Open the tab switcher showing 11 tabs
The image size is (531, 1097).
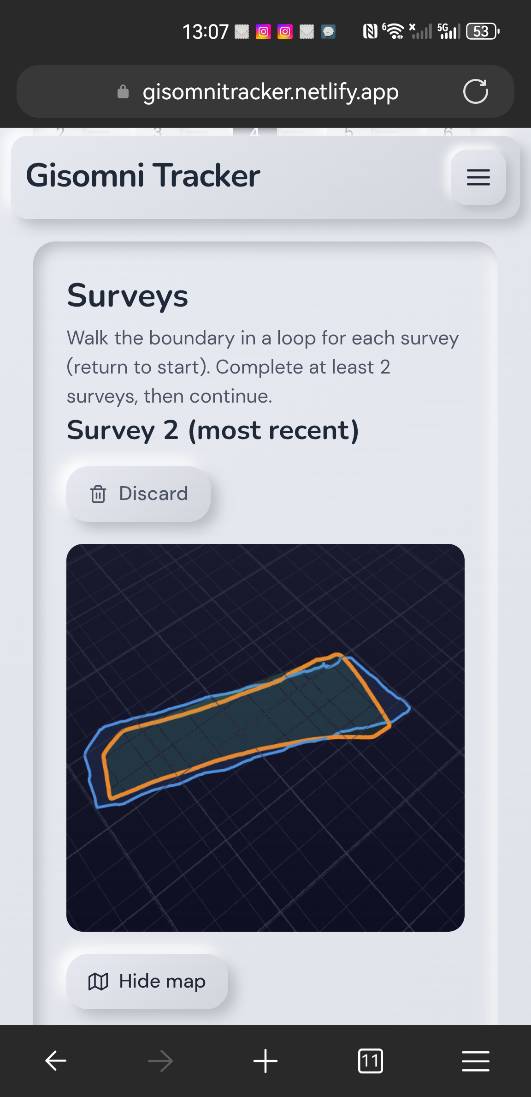click(370, 1060)
